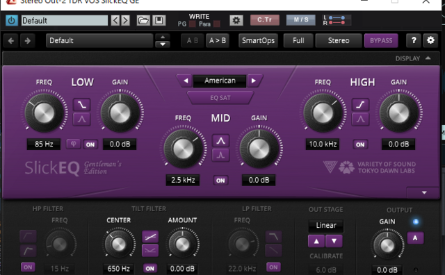Select LOW band shelf shape icon
This screenshot has width=445, height=275.
pyautogui.click(x=82, y=105)
